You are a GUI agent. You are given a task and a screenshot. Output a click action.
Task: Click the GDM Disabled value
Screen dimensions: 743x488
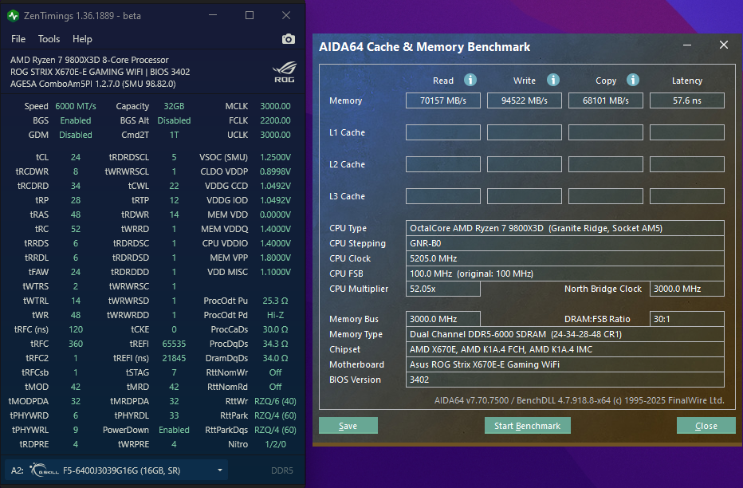76,135
